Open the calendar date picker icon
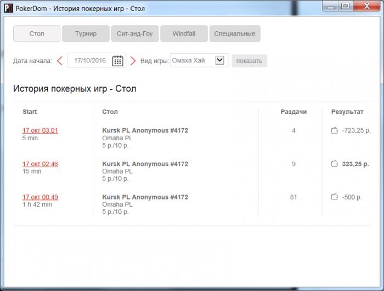 click(117, 61)
